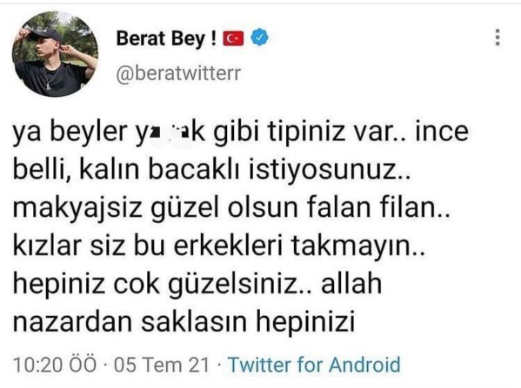This screenshot has width=521, height=388.
Task: Click the word "ince" ending the first line
Action: coord(442,132)
